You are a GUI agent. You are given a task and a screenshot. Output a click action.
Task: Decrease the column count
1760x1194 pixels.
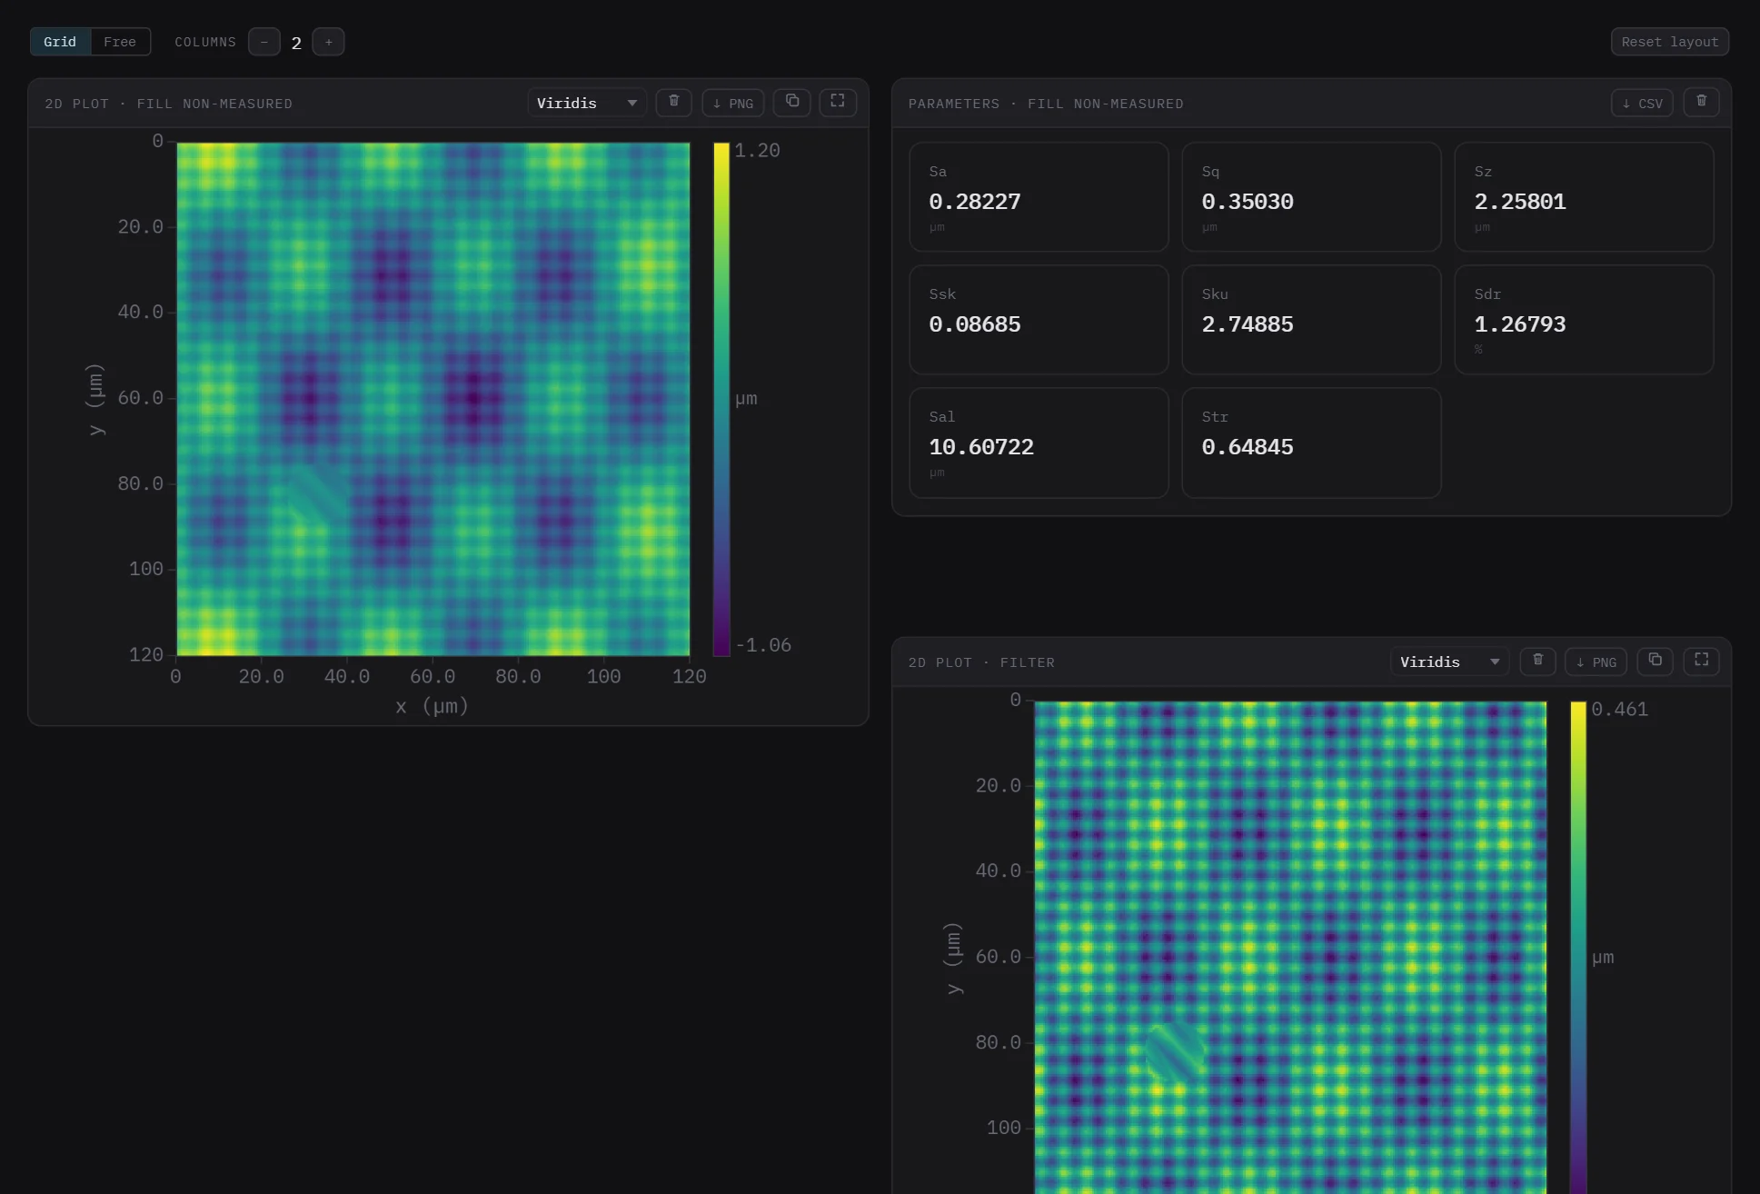point(264,42)
